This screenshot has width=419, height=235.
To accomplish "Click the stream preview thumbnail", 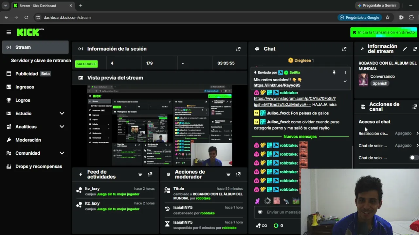I will [x=160, y=126].
